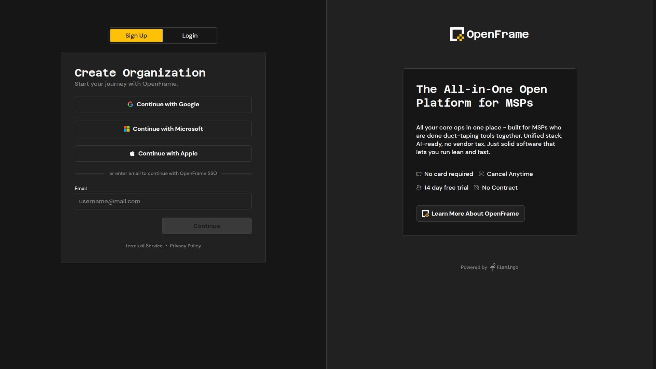Click the 'Powered by' text
656x369 pixels.
[474, 267]
